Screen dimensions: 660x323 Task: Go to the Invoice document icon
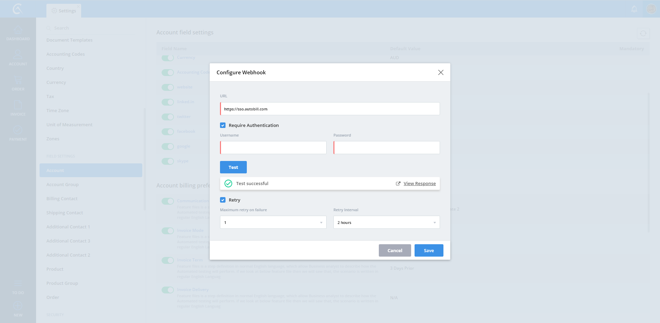click(x=18, y=105)
